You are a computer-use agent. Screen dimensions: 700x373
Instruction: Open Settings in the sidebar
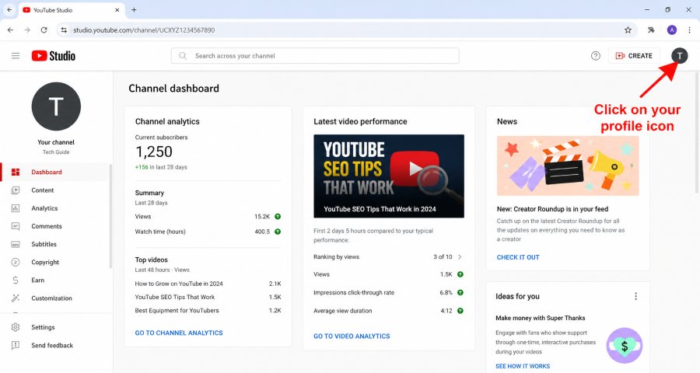54,327
